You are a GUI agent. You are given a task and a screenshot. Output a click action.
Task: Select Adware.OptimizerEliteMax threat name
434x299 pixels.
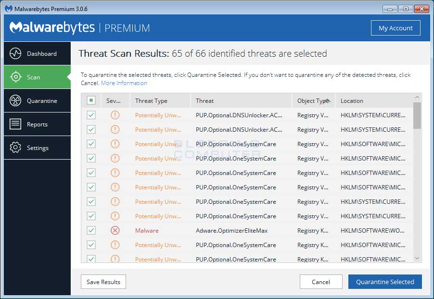pyautogui.click(x=231, y=230)
